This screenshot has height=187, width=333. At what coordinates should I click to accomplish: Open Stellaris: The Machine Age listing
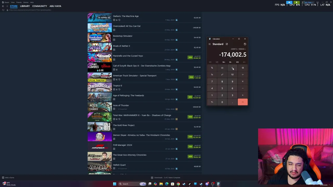pos(144,18)
